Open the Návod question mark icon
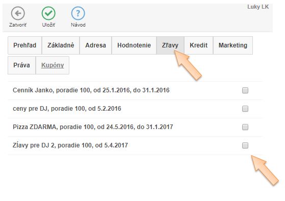This screenshot has width=285, height=201. (x=78, y=13)
